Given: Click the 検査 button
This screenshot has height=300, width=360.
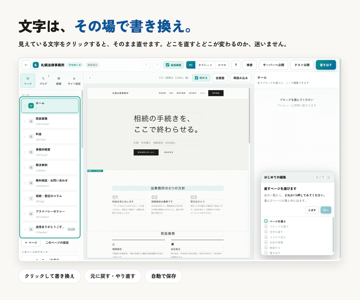Looking at the screenshot, I should (250, 65).
